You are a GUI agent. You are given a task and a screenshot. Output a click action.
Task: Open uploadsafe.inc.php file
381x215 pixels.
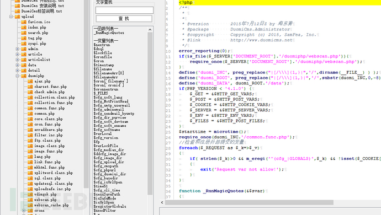tap(52, 189)
